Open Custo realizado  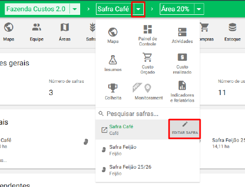click(x=182, y=63)
